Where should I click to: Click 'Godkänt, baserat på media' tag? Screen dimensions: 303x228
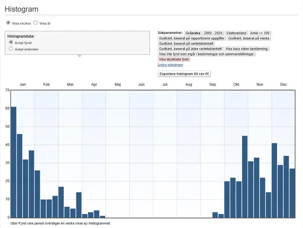(x=249, y=38)
